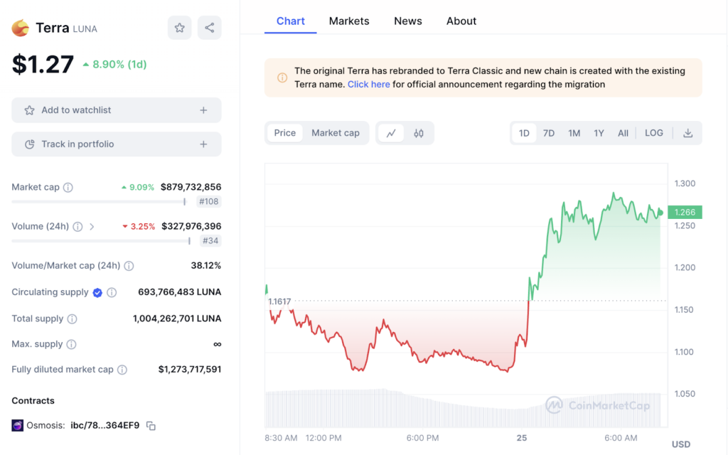This screenshot has height=455, width=728.
Task: Follow the 'Click here' migration link
Action: [x=368, y=84]
